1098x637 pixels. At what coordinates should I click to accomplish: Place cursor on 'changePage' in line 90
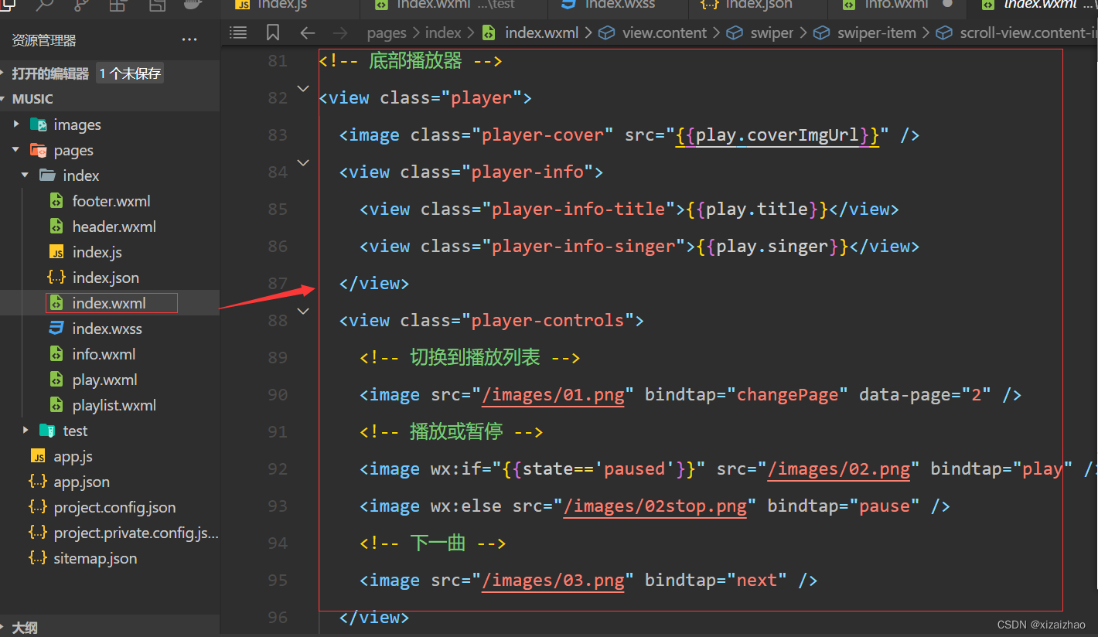tap(788, 395)
